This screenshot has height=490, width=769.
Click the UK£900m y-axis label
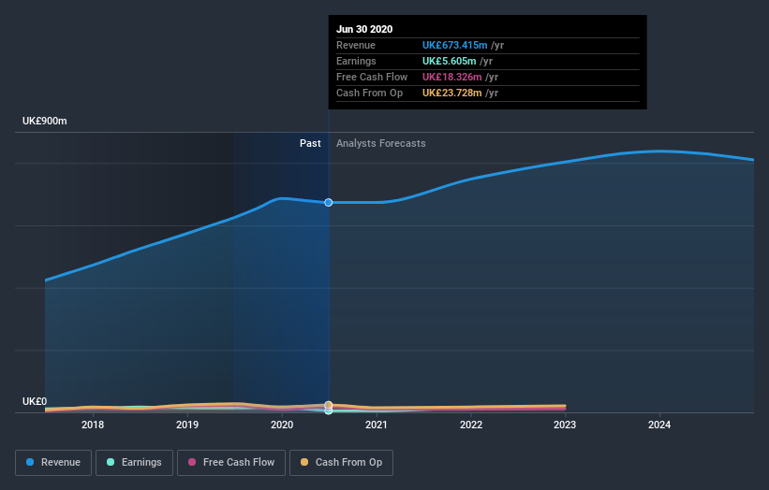coord(45,121)
